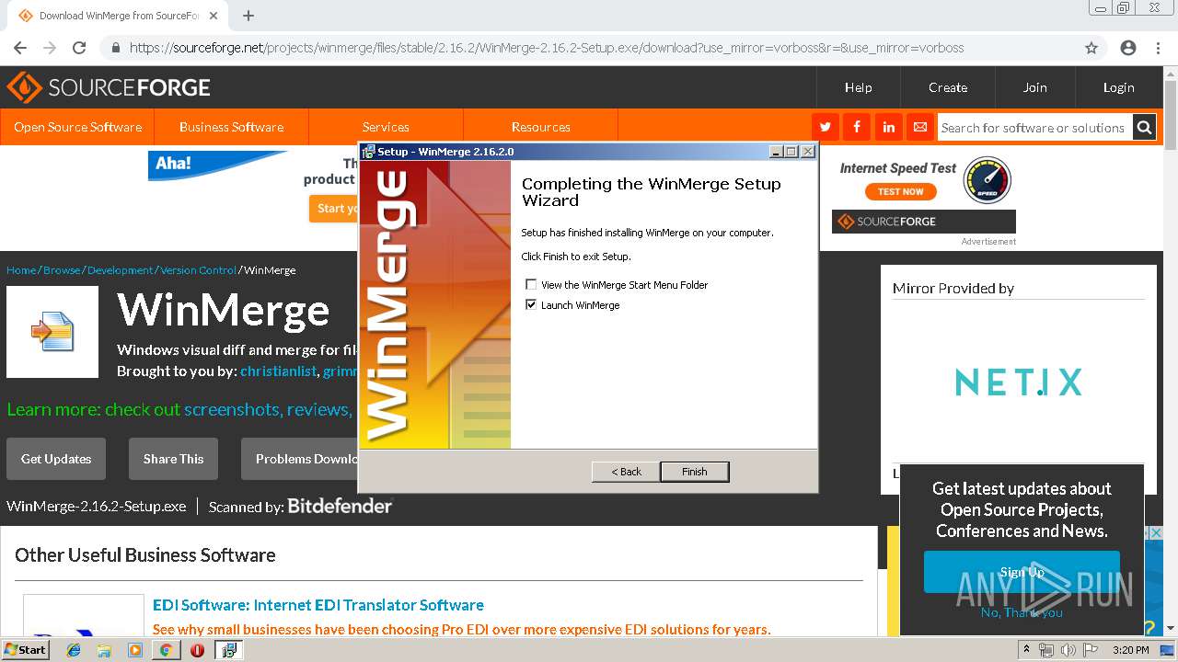
Task: Click the Action Center flag icon
Action: (1090, 650)
